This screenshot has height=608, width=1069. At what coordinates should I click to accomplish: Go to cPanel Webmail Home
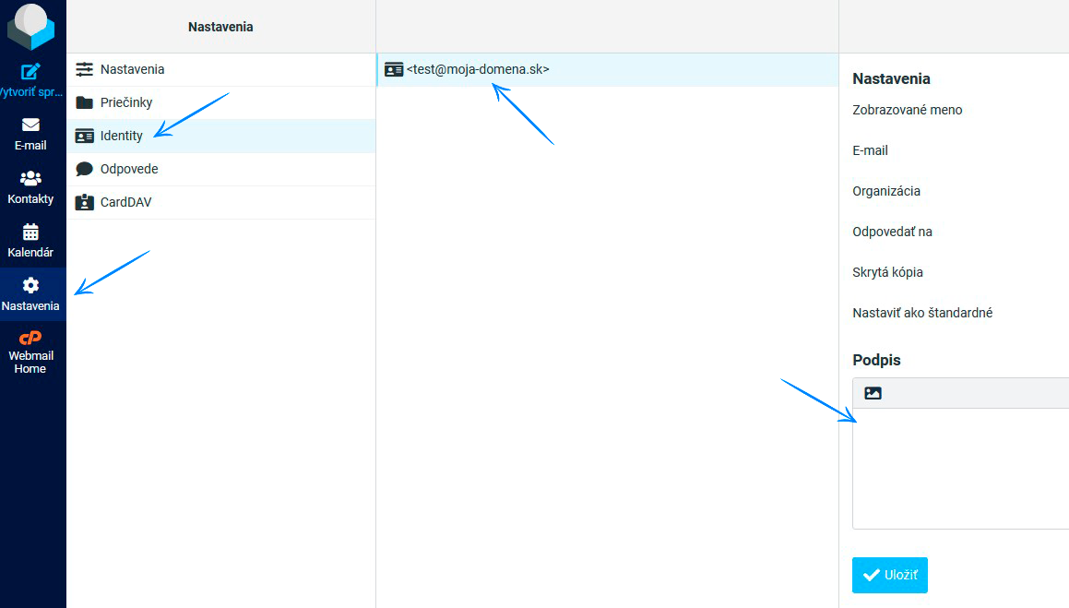pyautogui.click(x=30, y=339)
